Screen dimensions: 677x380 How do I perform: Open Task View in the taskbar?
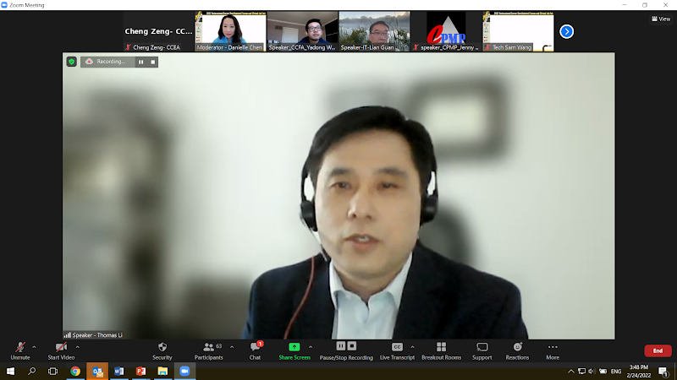pyautogui.click(x=52, y=371)
